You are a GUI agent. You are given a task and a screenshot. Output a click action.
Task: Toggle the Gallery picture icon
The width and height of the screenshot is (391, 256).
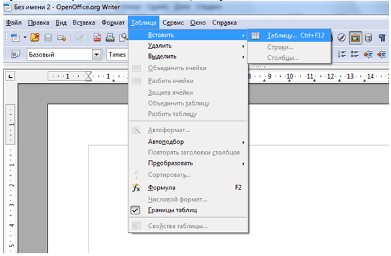pyautogui.click(x=356, y=38)
